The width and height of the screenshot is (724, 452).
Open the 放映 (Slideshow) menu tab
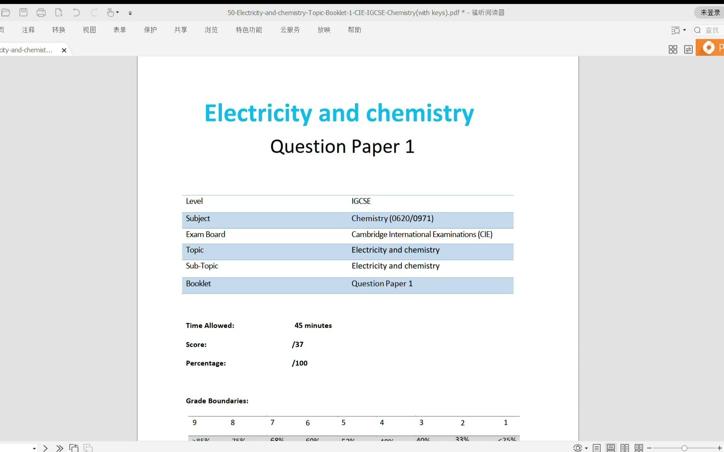[324, 30]
